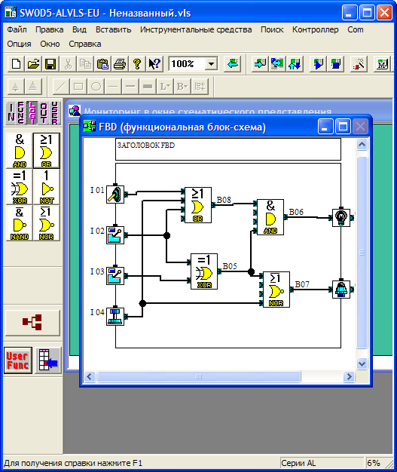This screenshot has width=397, height=472.
Task: Click the I 01 input switch block
Action: [115, 195]
